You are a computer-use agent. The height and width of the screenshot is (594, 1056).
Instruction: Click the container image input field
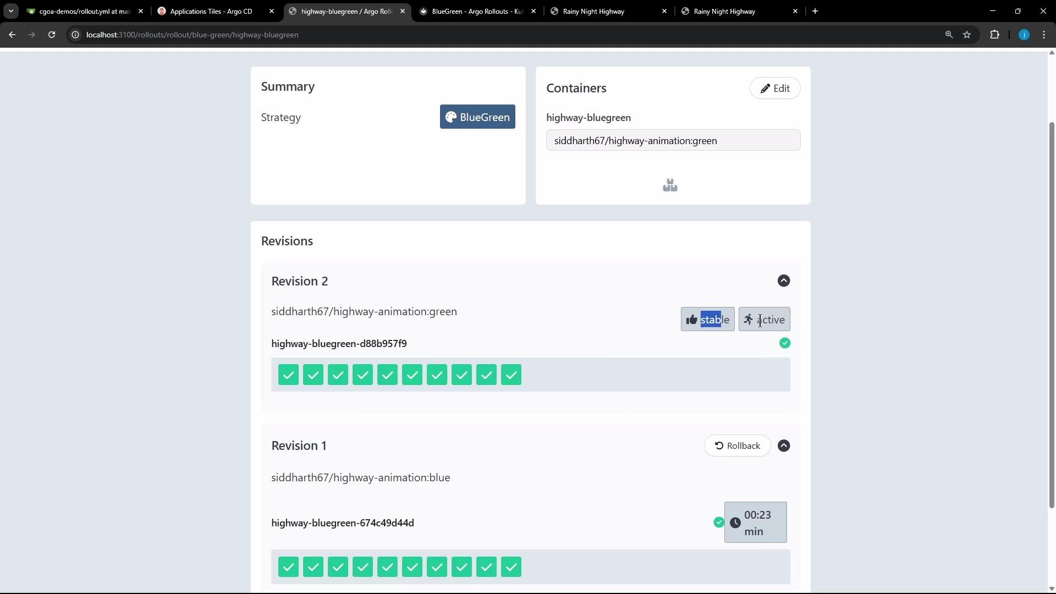tap(673, 140)
